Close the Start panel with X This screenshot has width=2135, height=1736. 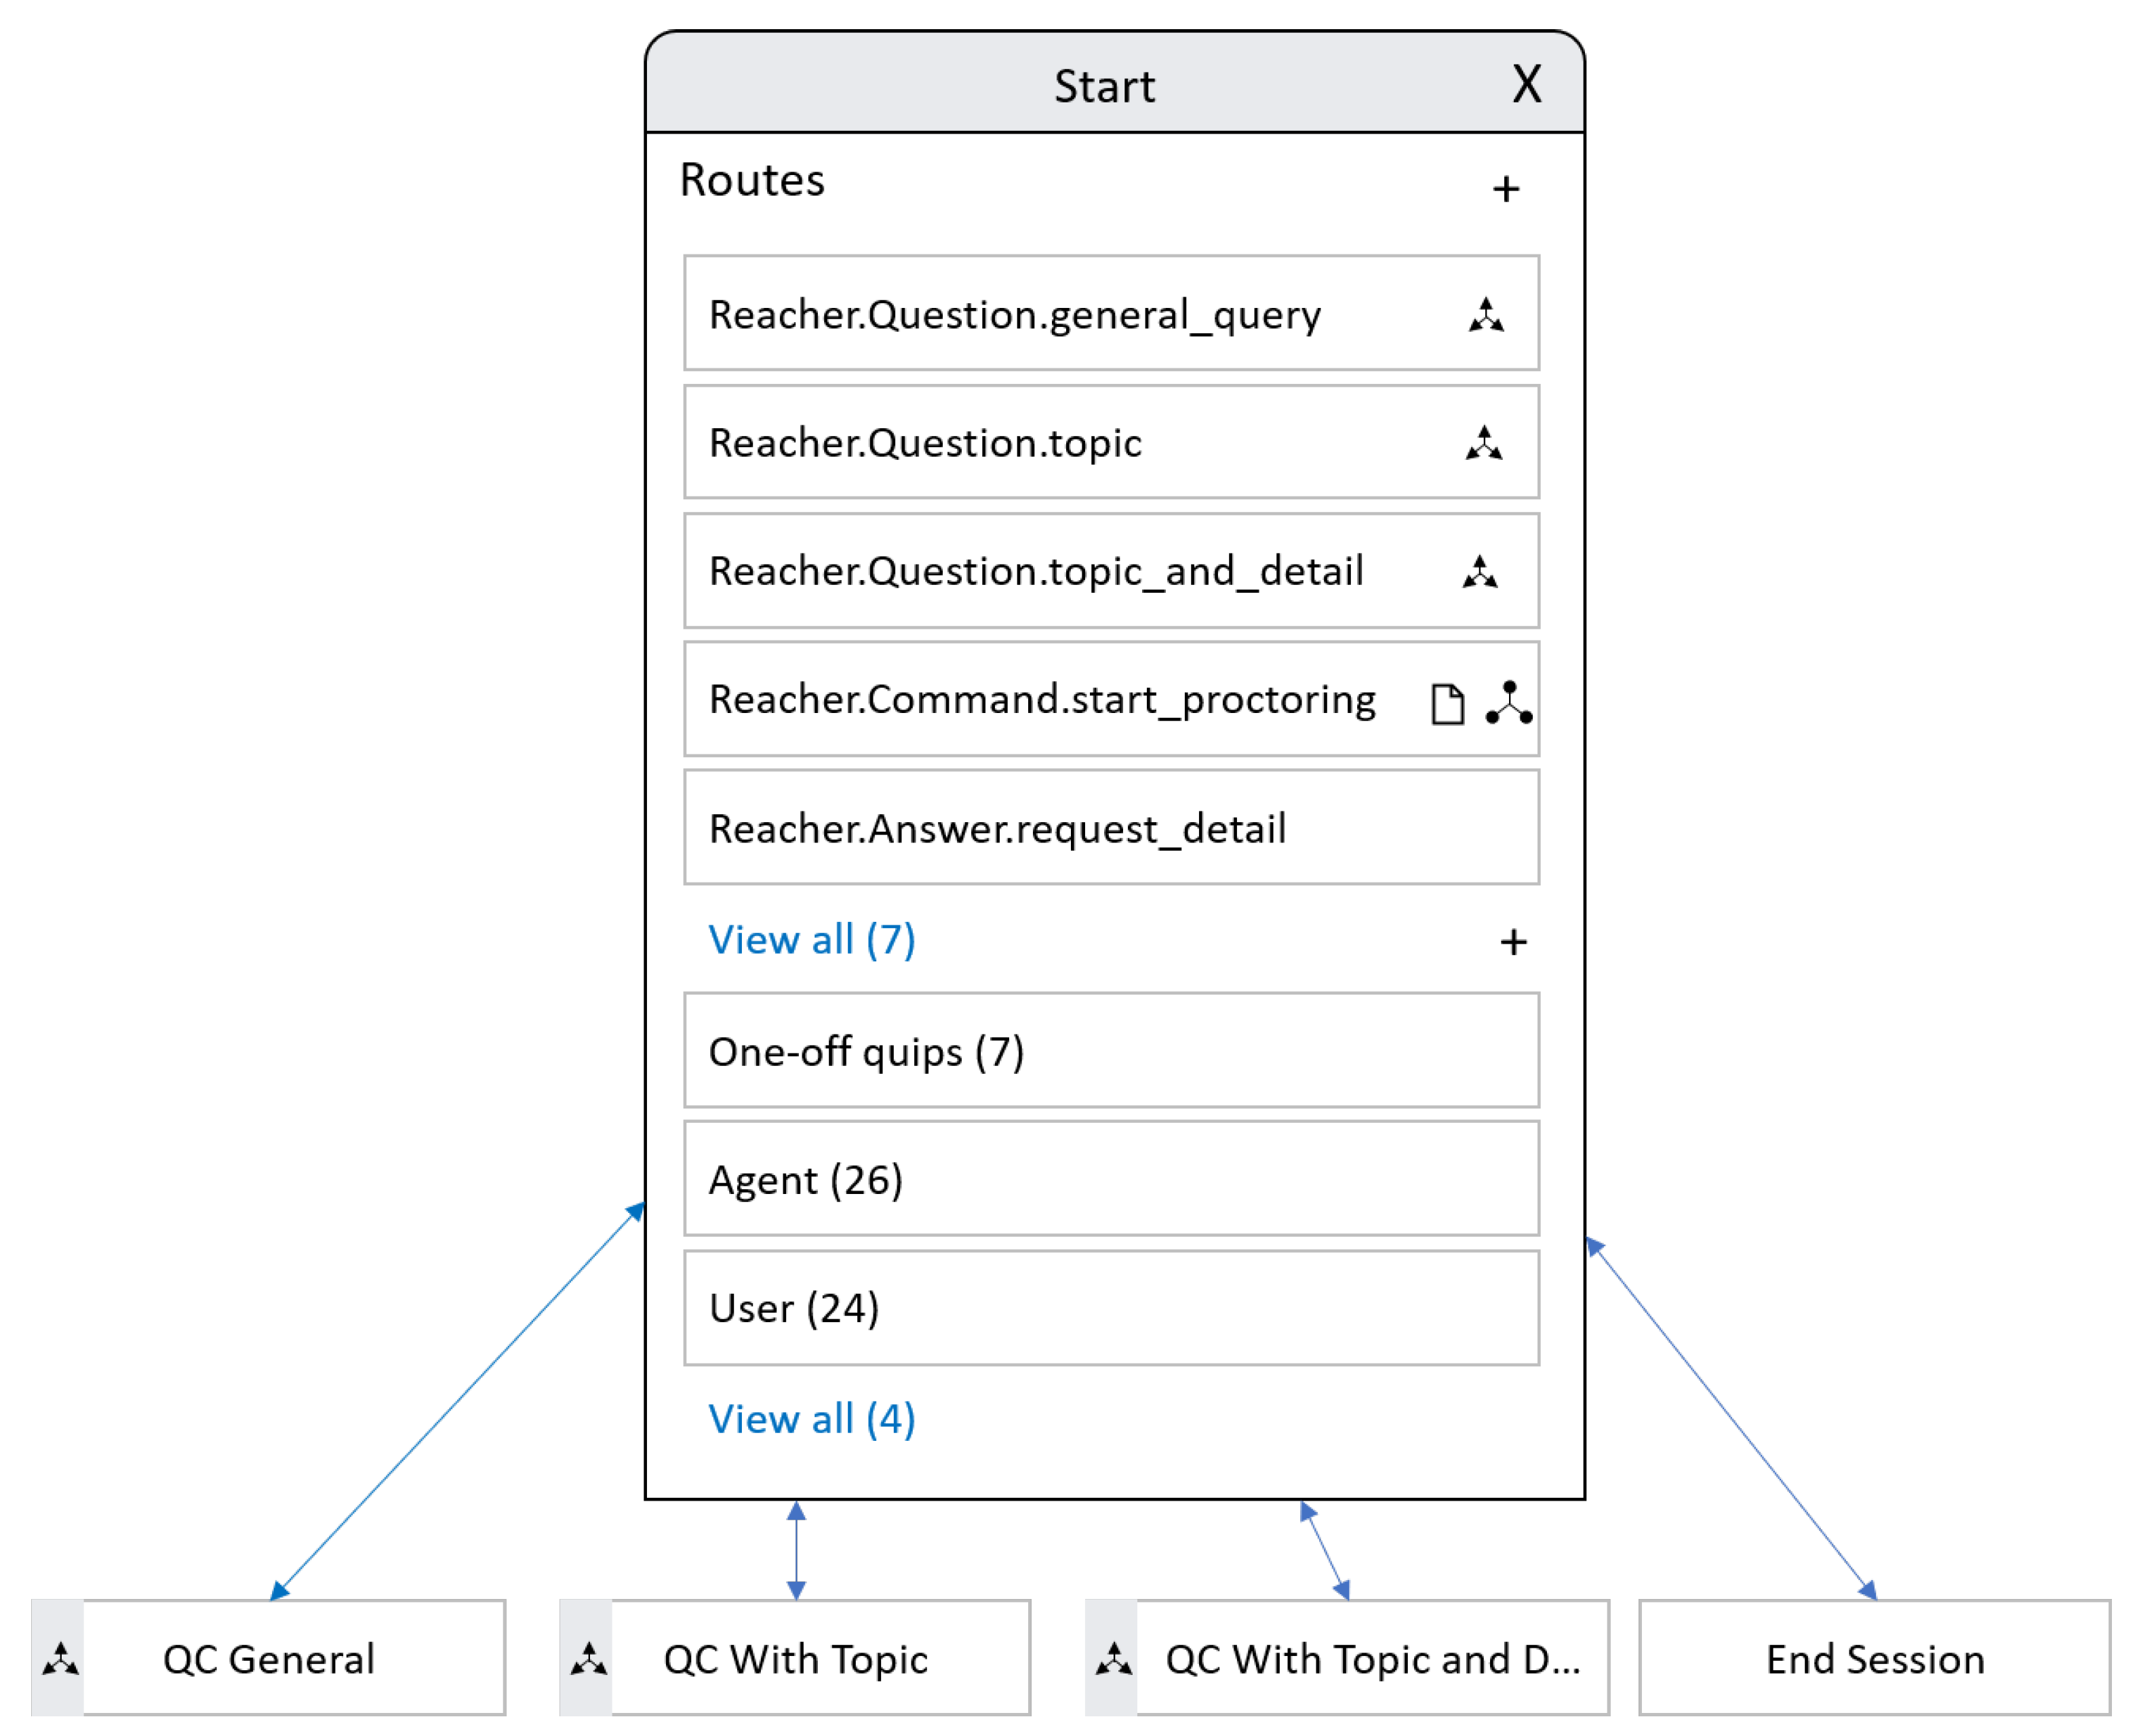(x=1525, y=84)
